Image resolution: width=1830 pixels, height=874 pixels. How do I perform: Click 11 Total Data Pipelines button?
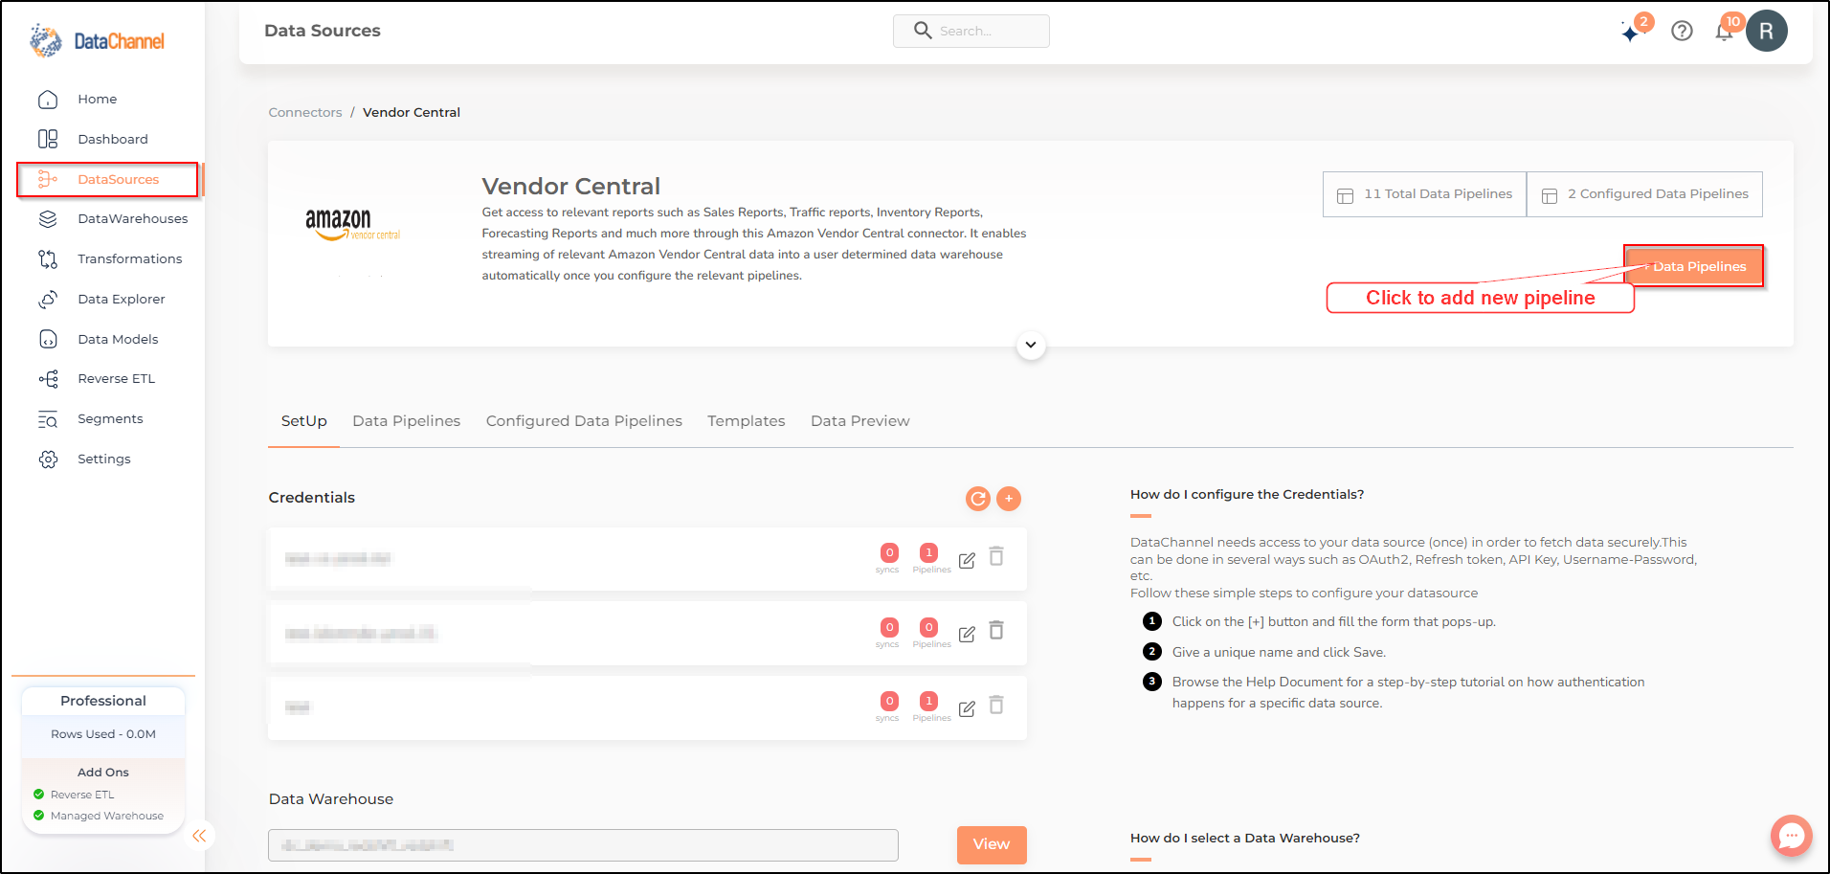(x=1424, y=194)
